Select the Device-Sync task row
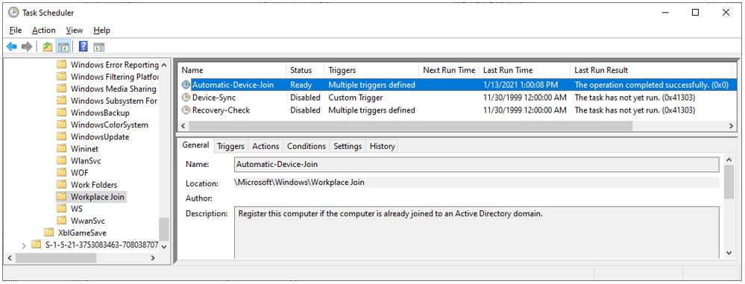Screen dimensions: 745x284 click(x=457, y=98)
